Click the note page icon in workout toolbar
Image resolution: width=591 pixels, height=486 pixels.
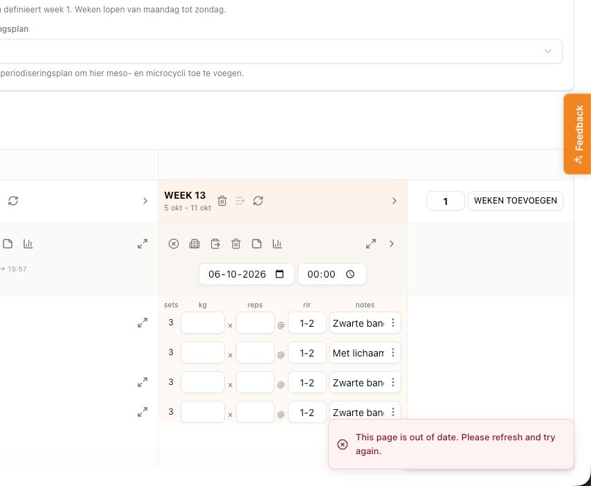coord(257,244)
